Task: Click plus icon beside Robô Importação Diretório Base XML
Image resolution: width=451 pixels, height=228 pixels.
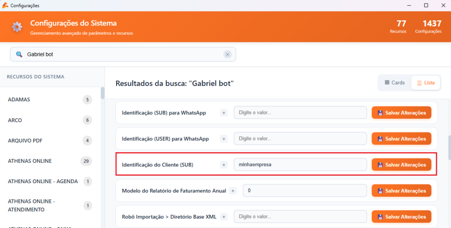Action: [224, 217]
